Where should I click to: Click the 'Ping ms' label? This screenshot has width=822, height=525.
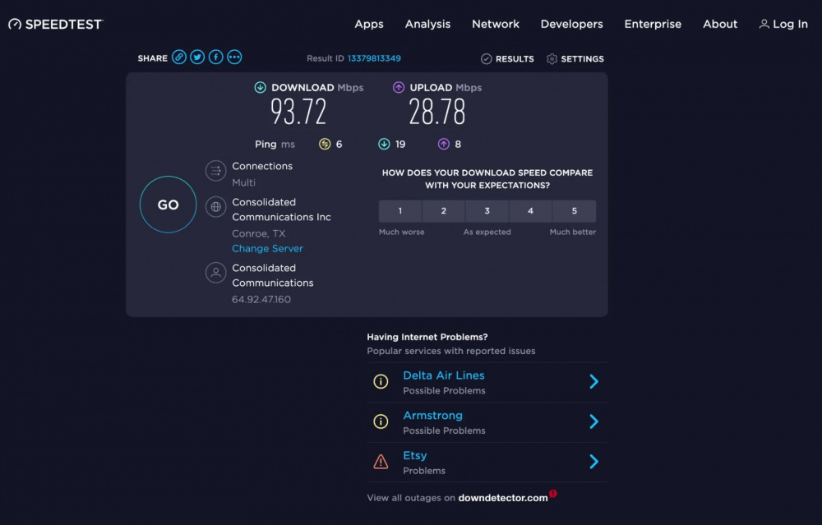[275, 144]
